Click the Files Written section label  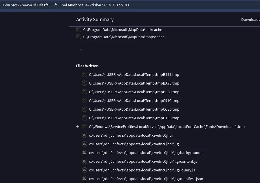click(x=87, y=66)
